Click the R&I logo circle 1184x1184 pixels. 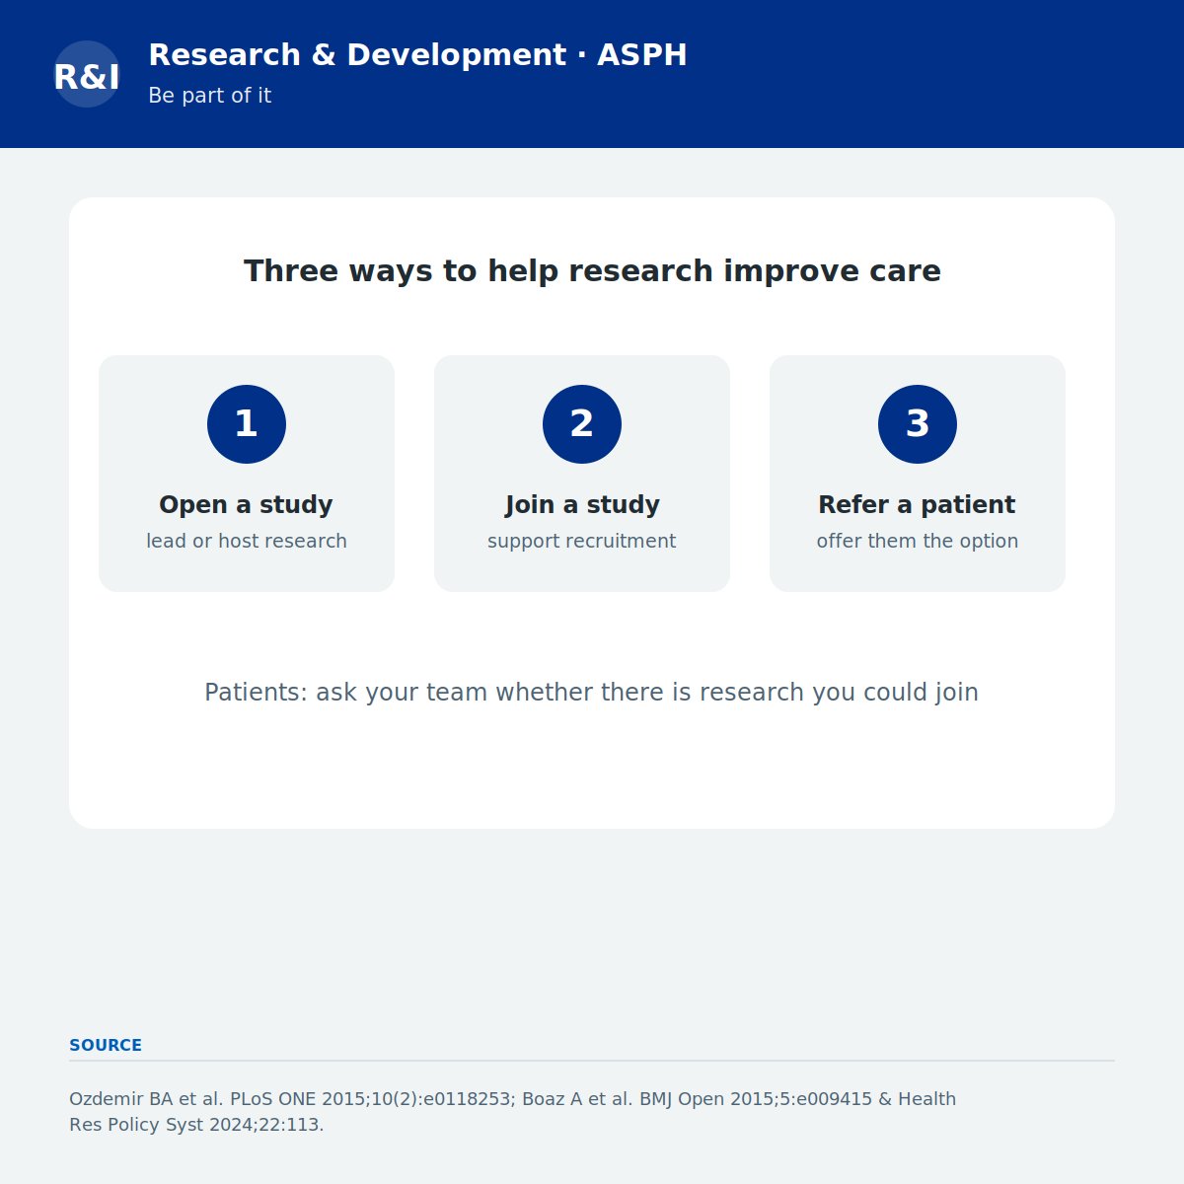tap(87, 74)
